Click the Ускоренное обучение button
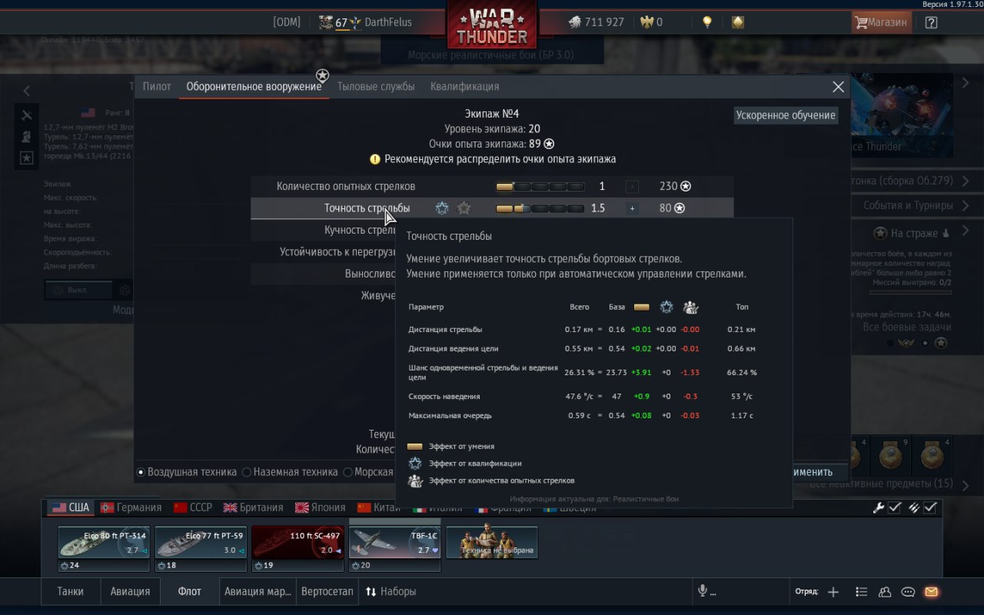The width and height of the screenshot is (984, 615). 786,115
